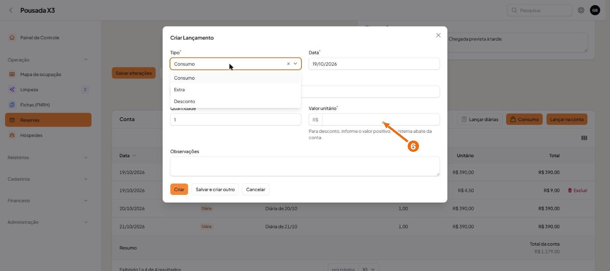The image size is (610, 271).
Task: Click the shopping bag icon on Consumo button
Action: tap(513, 119)
